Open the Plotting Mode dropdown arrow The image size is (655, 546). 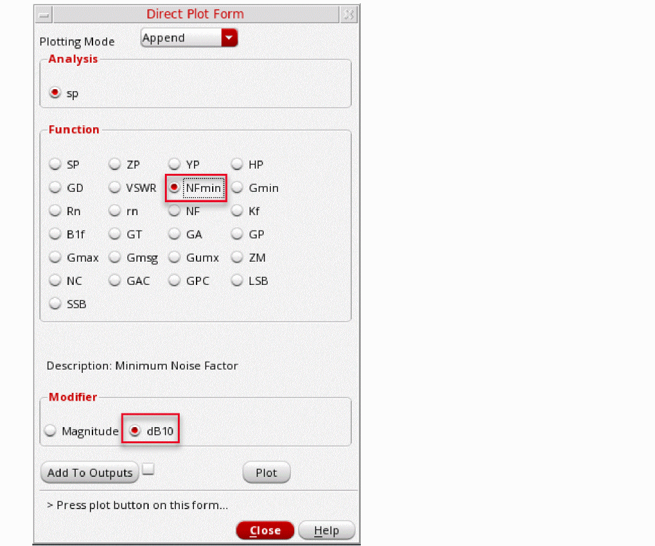tap(229, 37)
